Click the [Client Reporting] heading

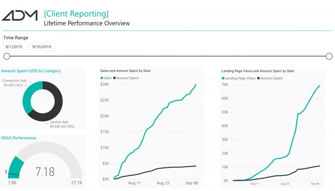pos(76,14)
